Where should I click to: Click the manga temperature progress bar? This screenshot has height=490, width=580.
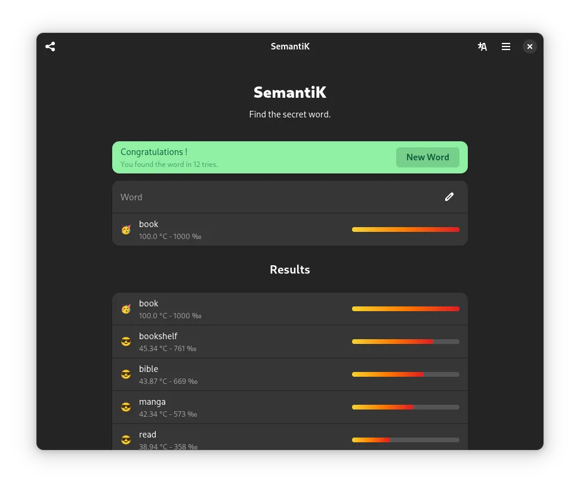405,407
